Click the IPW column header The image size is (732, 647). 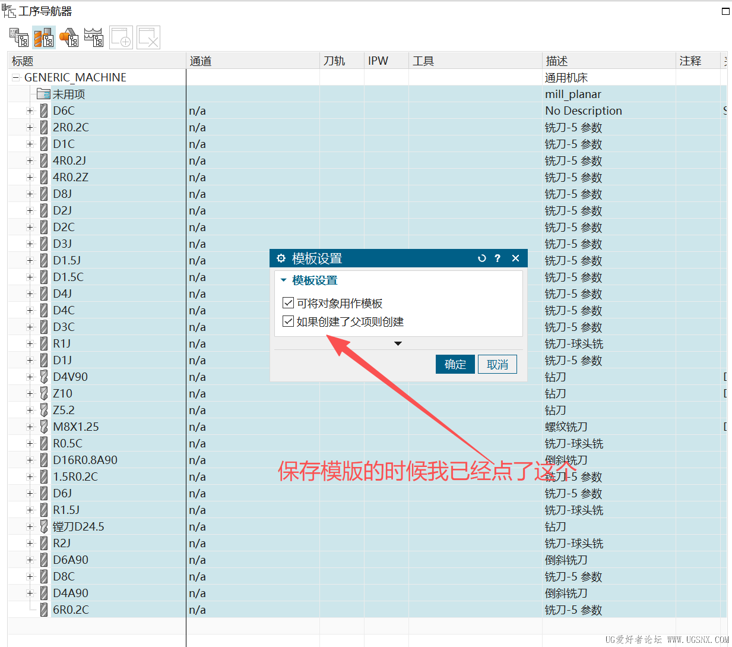386,61
